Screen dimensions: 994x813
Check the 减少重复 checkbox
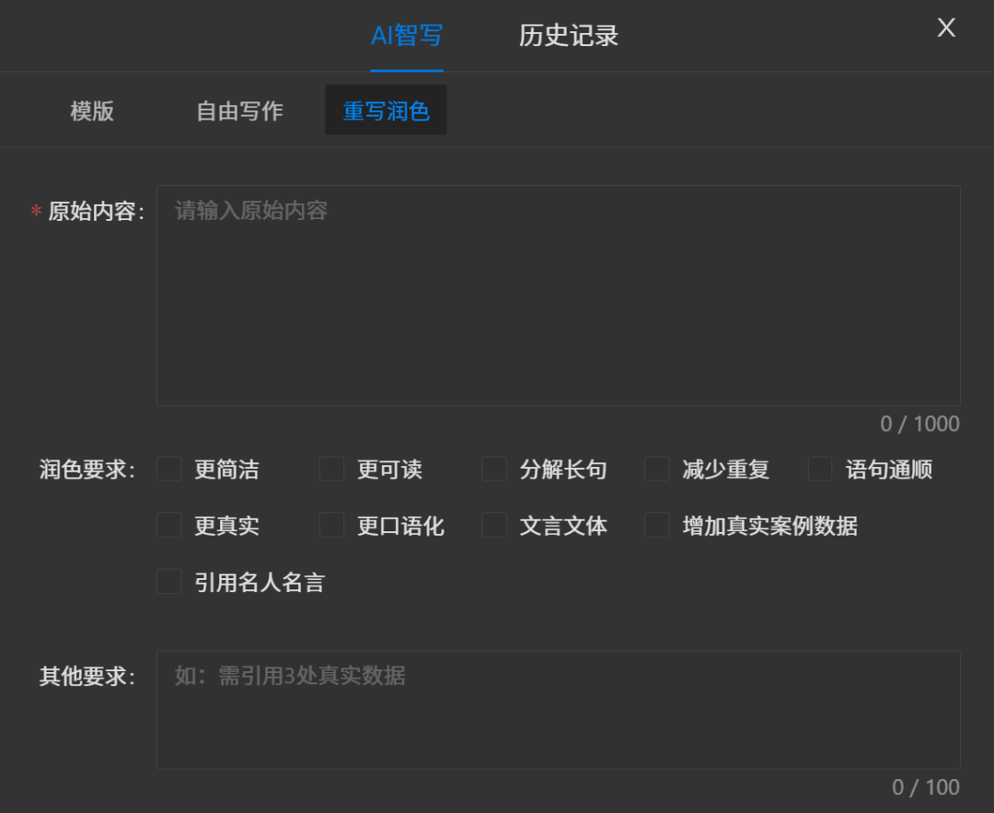(656, 470)
